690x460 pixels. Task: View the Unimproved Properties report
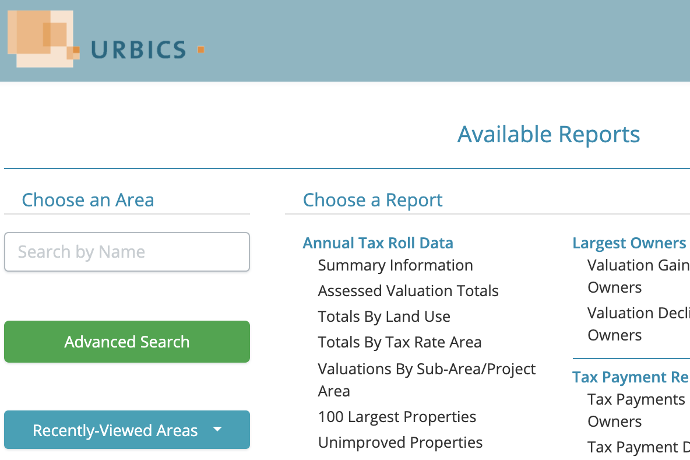coord(400,443)
